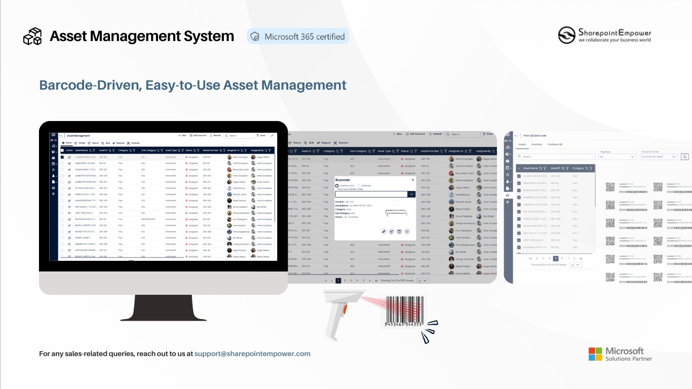Select Scanner Gun radio in Scanner popup
Viewport: 692px width, 389px height.
coord(337,186)
